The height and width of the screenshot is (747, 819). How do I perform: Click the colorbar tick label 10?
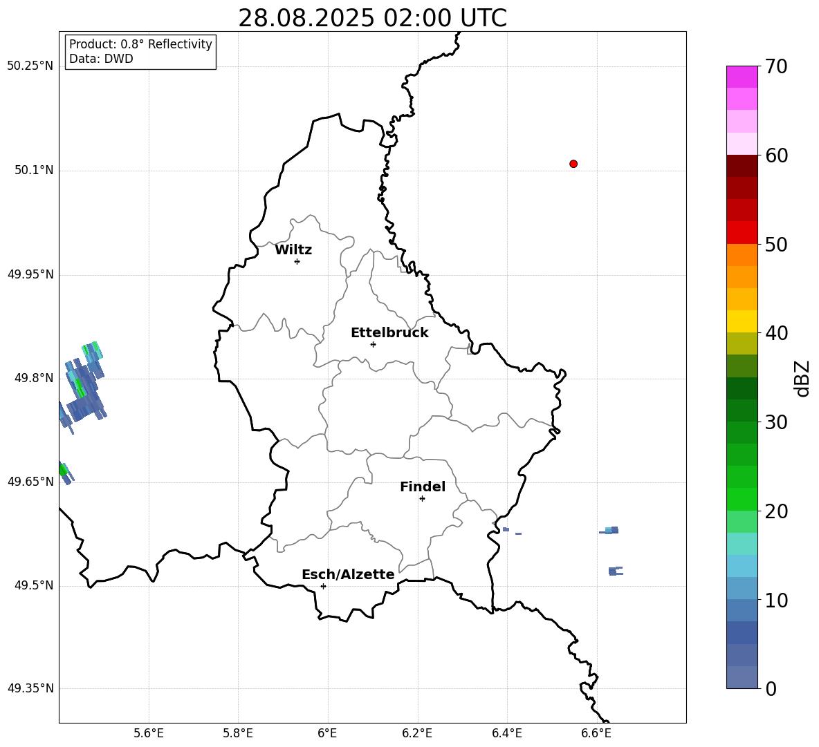click(x=776, y=601)
